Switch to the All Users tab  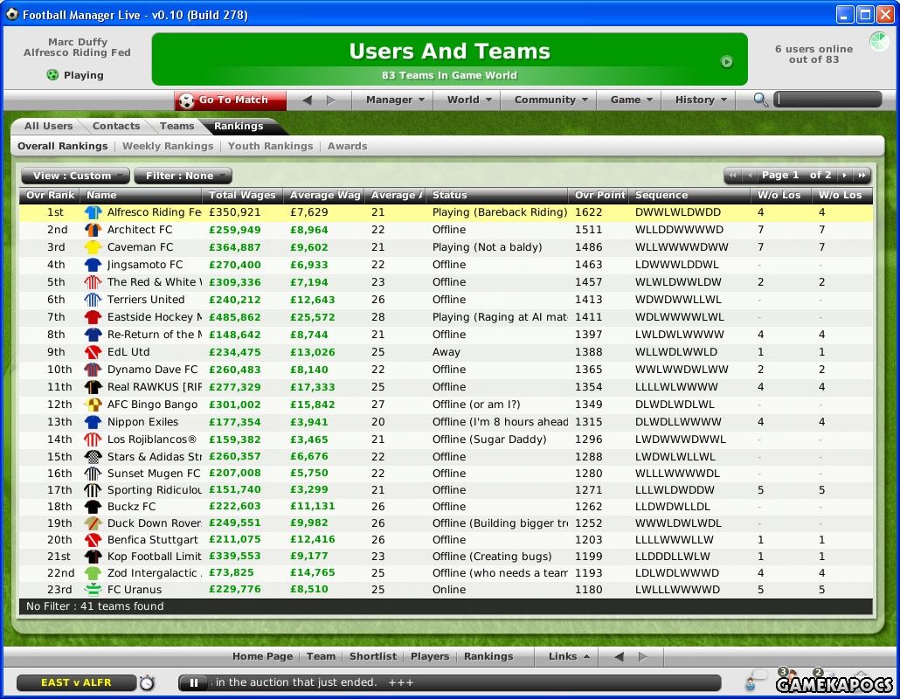click(x=48, y=126)
